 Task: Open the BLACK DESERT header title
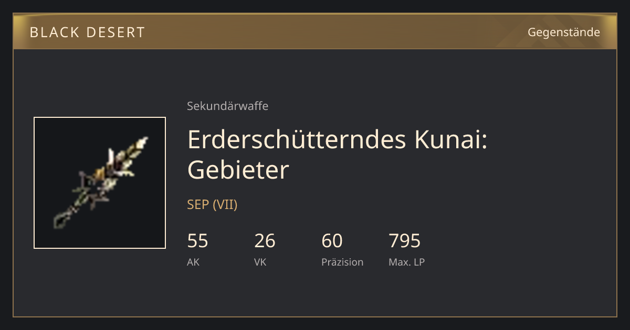tap(87, 32)
